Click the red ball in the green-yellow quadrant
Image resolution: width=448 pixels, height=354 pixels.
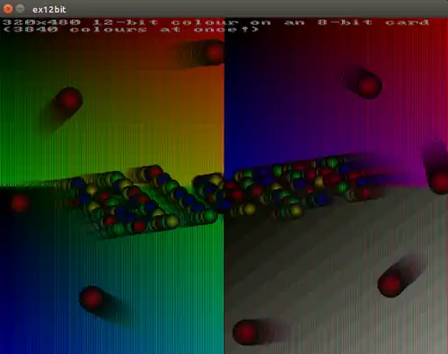coord(69,99)
